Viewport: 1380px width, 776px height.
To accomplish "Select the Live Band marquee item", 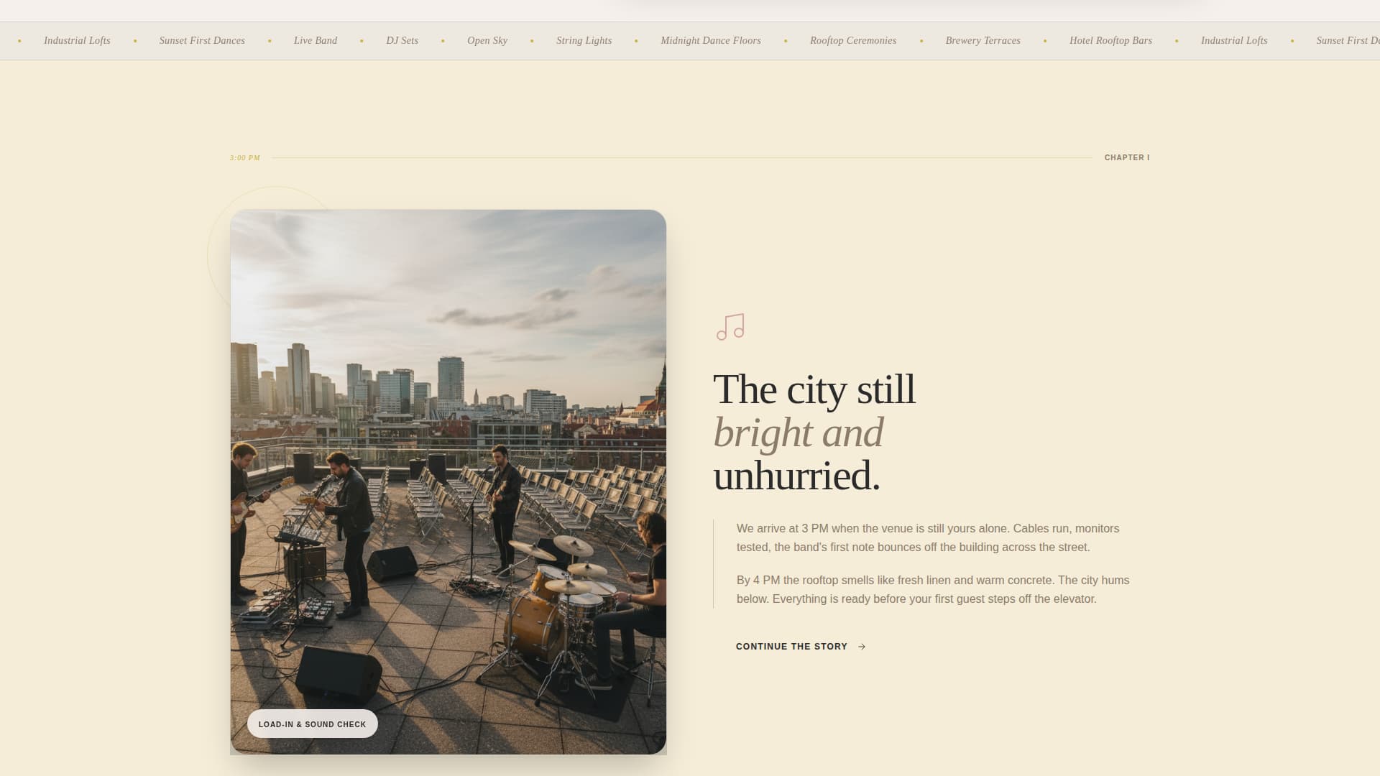I will 315,40.
